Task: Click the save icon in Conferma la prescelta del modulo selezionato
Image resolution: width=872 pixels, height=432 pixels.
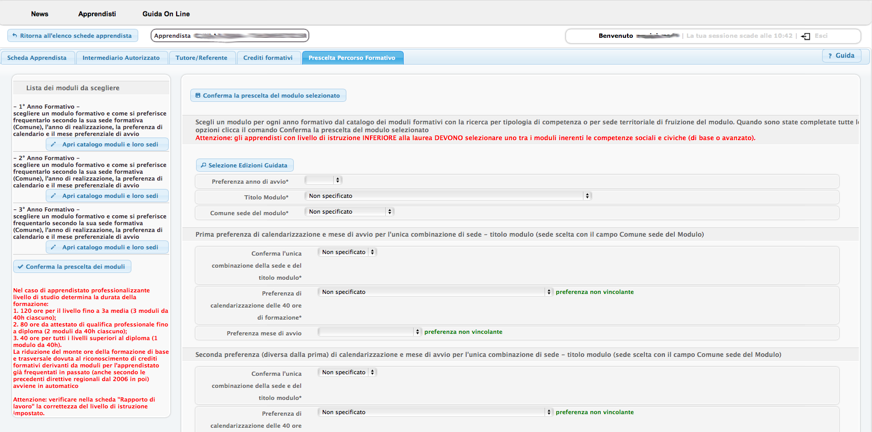Action: (x=198, y=96)
